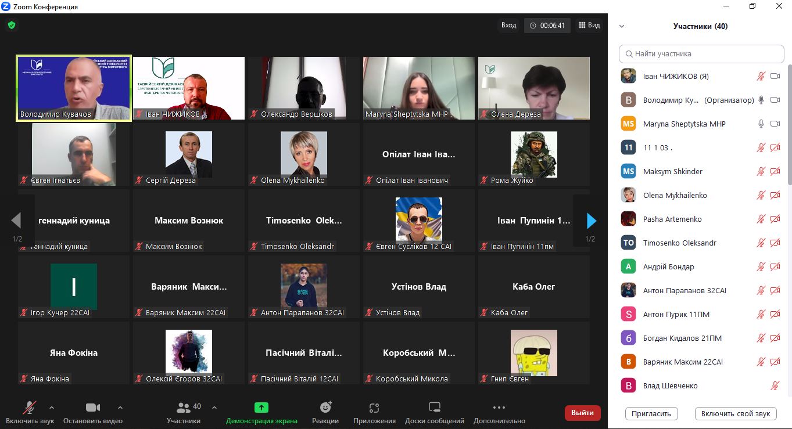Unmute with Включить звук microphone button

[x=30, y=413]
